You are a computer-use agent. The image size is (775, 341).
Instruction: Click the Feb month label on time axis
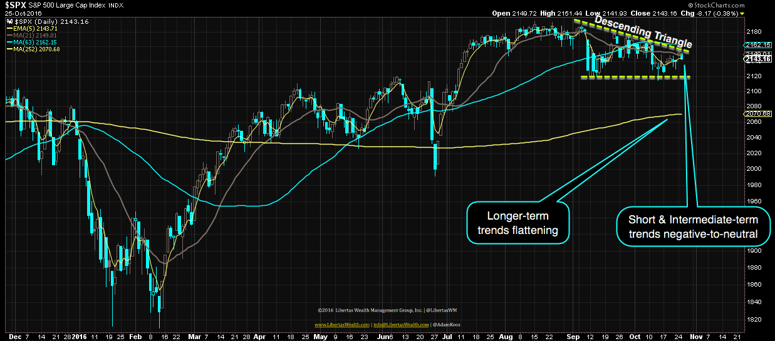[x=135, y=335]
